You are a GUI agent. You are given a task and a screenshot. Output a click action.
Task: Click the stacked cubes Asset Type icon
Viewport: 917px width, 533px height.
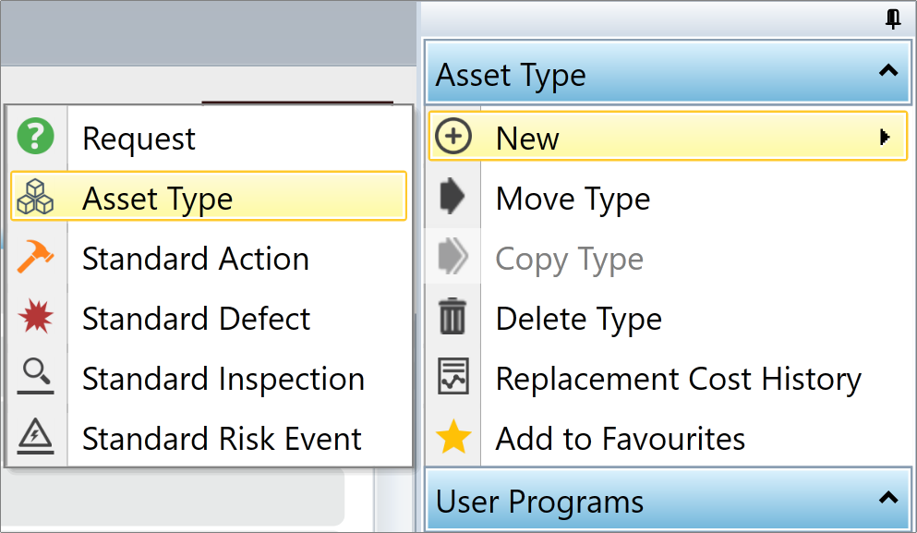(35, 197)
